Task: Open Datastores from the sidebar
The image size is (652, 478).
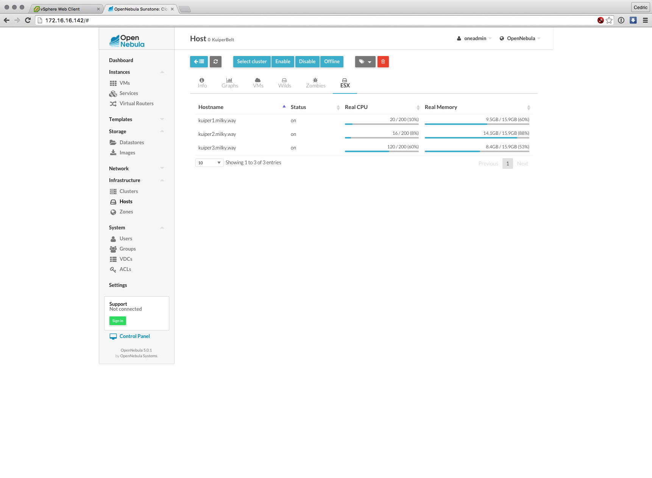Action: [131, 143]
